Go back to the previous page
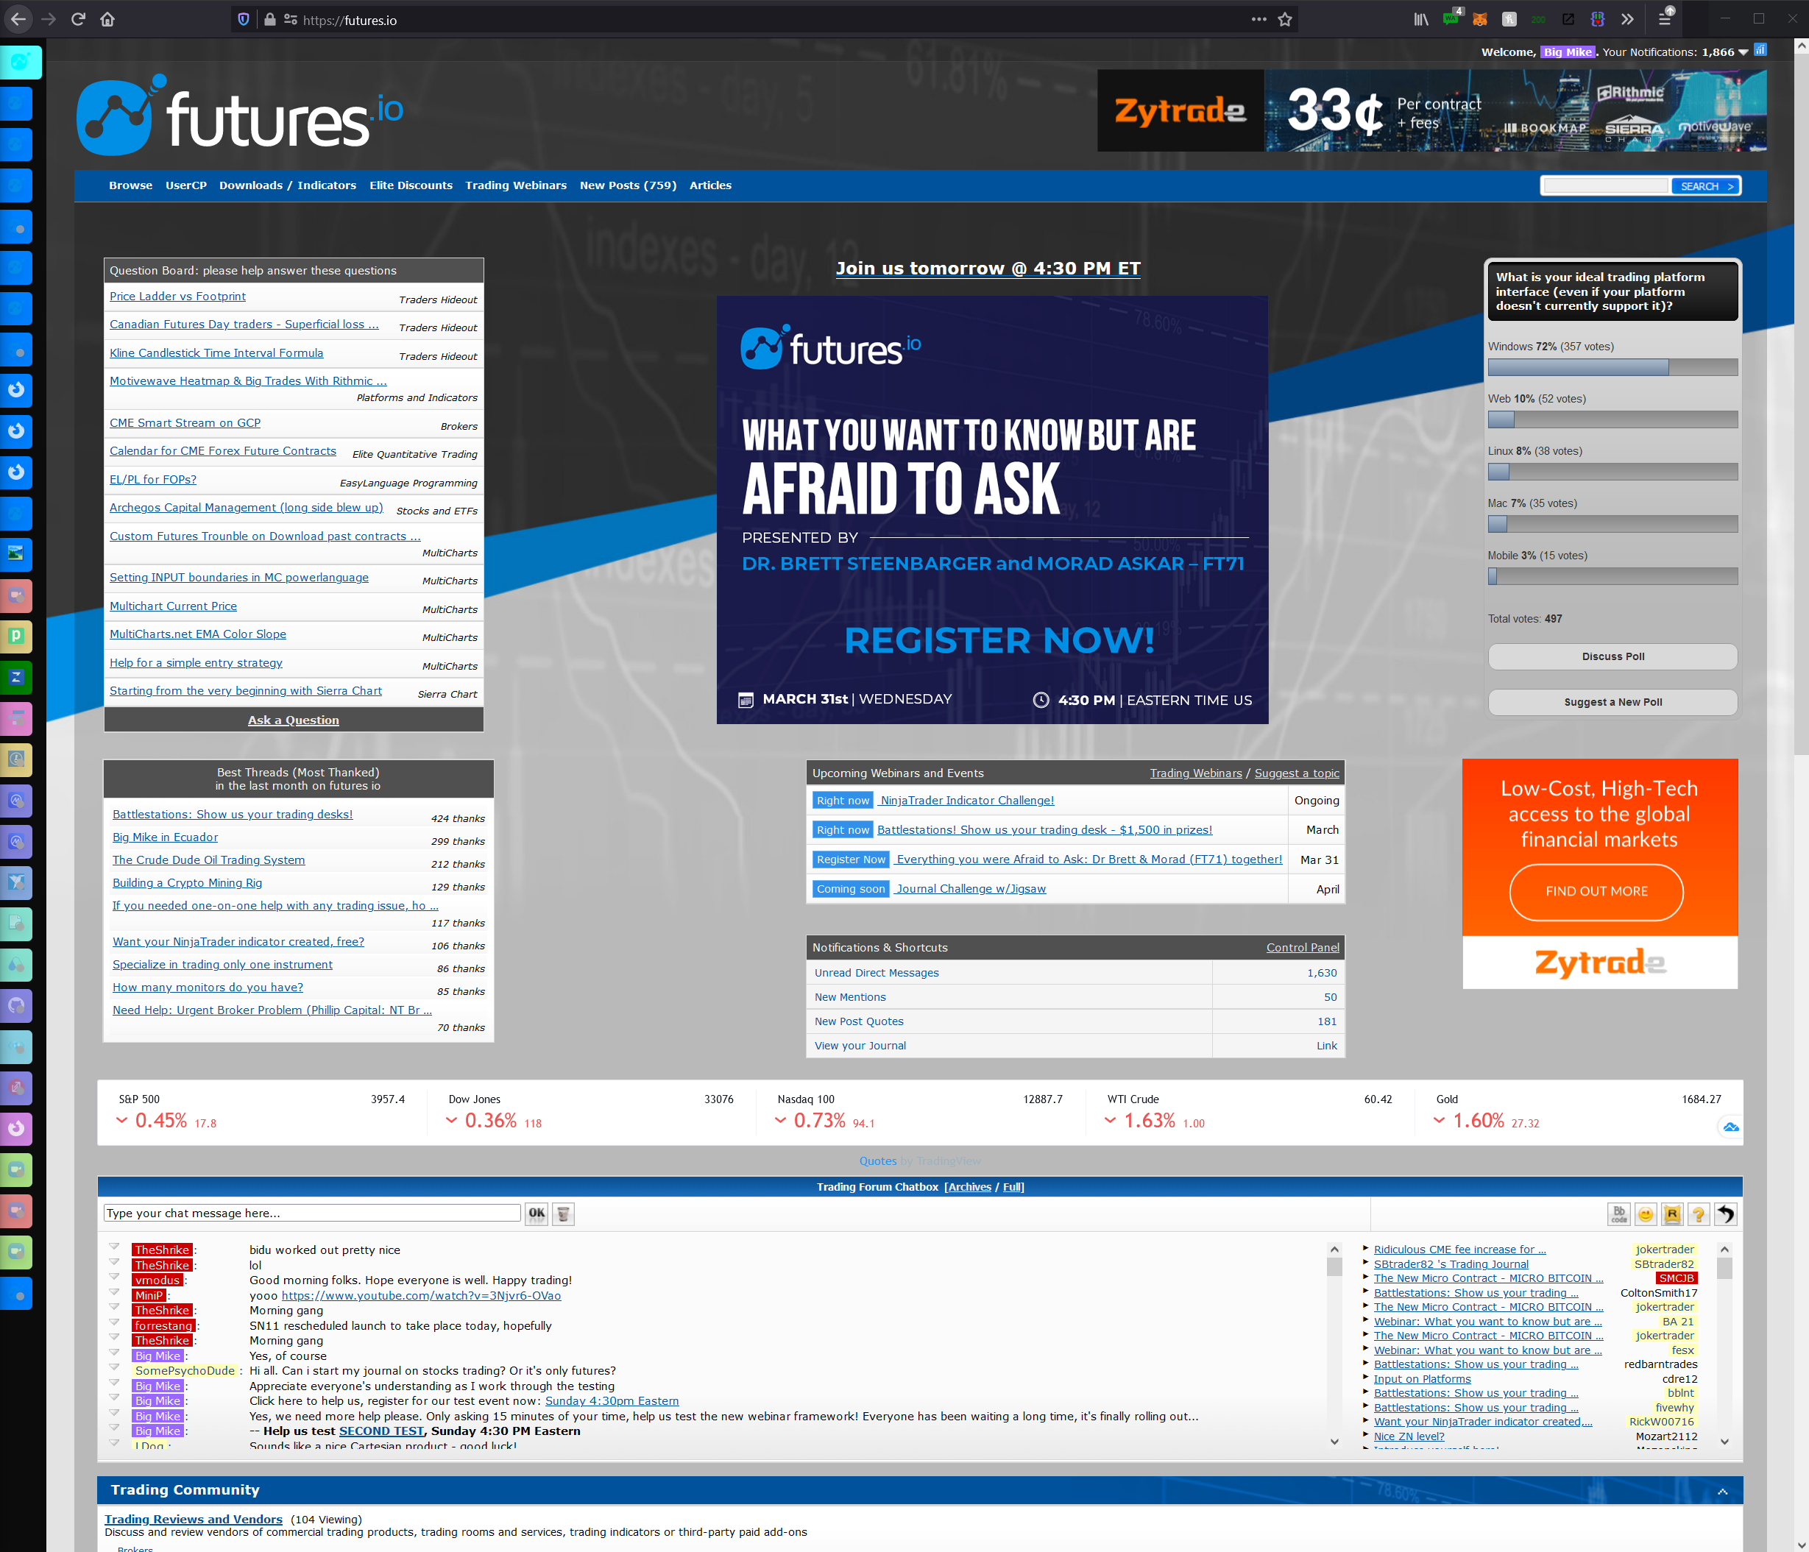Image resolution: width=1809 pixels, height=1552 pixels. click(x=18, y=19)
